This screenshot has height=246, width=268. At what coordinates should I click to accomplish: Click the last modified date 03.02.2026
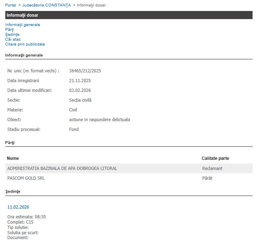[x=80, y=90]
